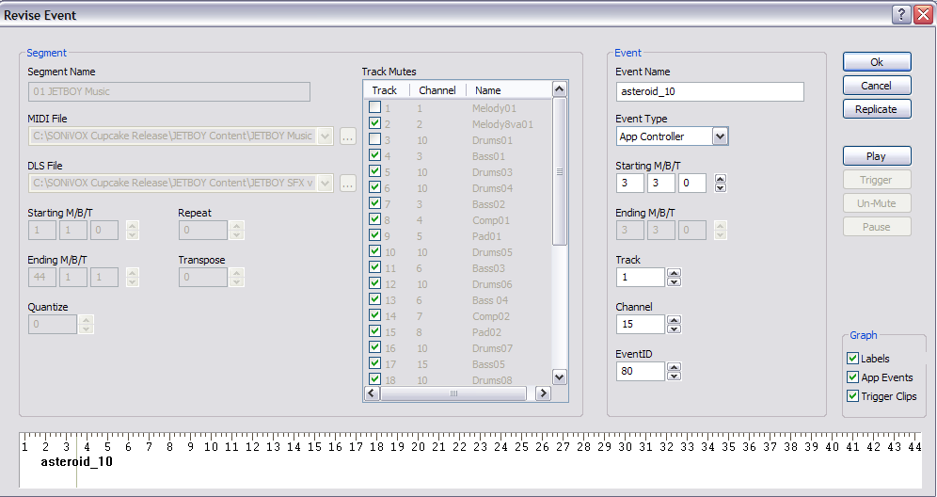The height and width of the screenshot is (497, 937).
Task: Uncheck the Labels graph option
Action: (853, 359)
